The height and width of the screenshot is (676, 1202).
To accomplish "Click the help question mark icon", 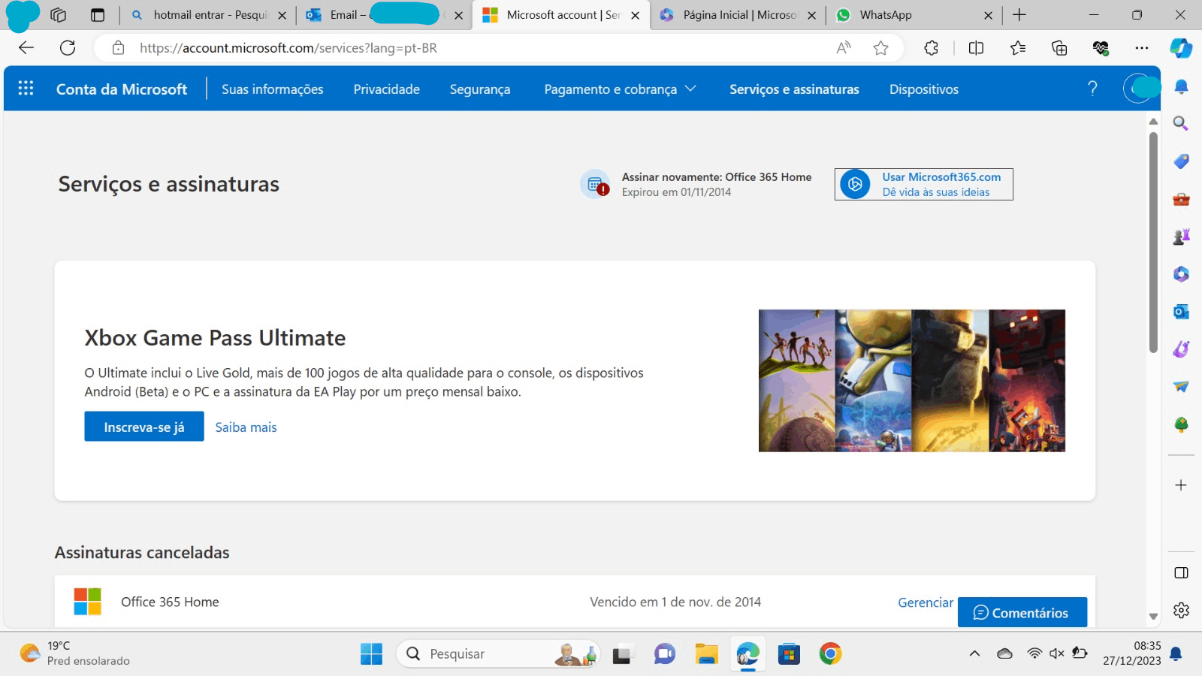I will click(1092, 89).
